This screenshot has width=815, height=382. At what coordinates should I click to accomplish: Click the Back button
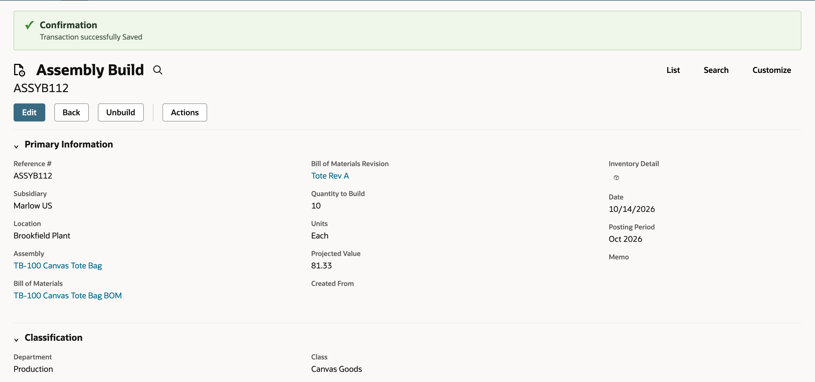72,112
